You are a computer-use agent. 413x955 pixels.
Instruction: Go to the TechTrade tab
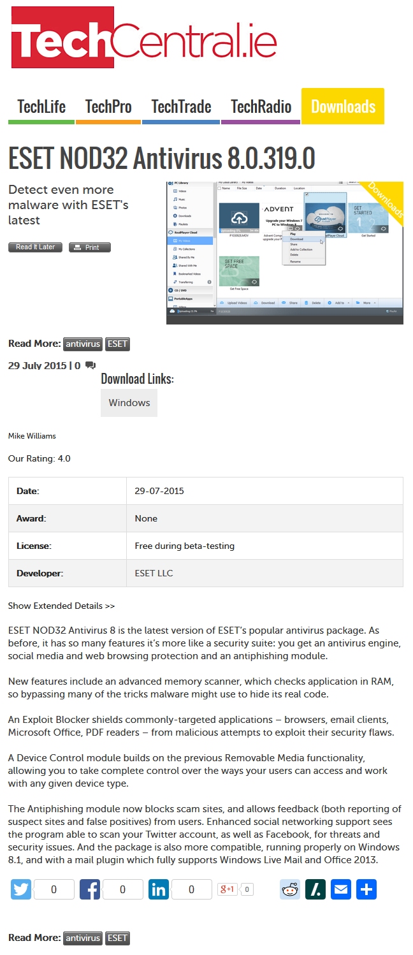[x=181, y=106]
